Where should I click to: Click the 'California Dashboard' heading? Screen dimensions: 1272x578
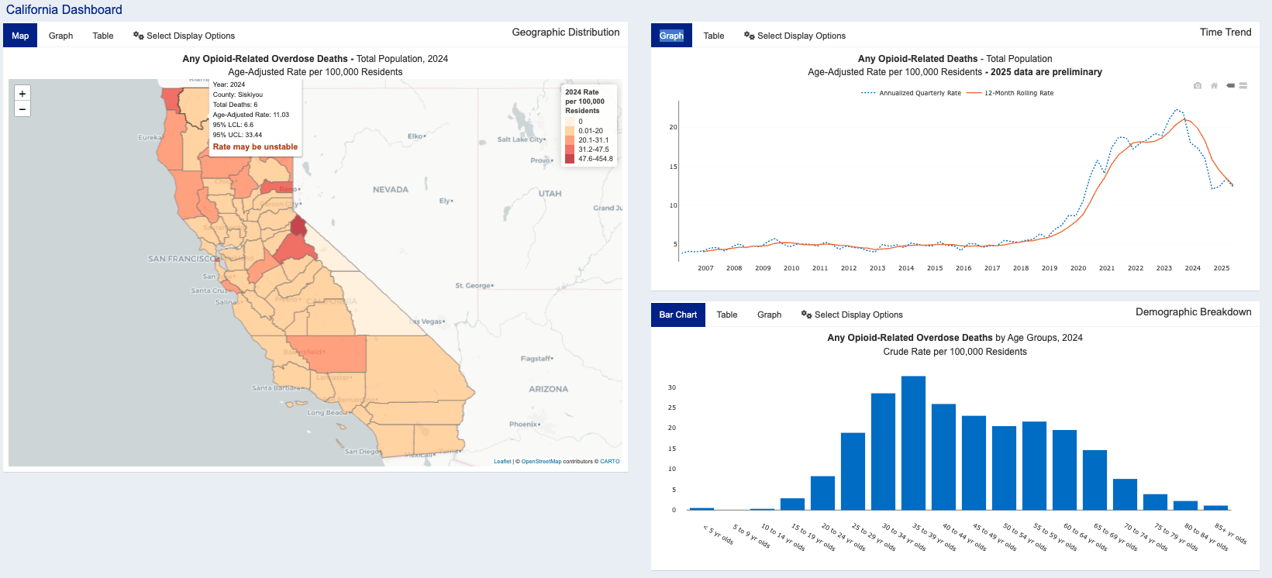click(64, 10)
